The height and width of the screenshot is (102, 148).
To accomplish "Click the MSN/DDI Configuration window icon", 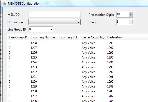I will click(4, 4).
